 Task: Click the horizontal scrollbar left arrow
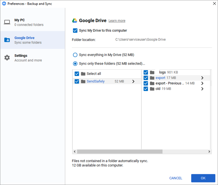click(x=75, y=152)
